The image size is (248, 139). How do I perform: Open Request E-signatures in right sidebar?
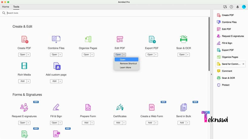[x=230, y=36]
